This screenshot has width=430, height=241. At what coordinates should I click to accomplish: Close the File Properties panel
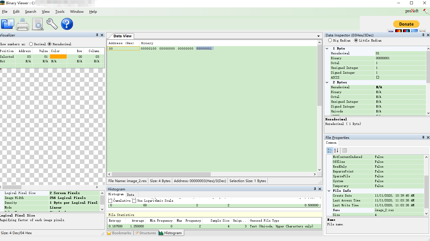click(428, 137)
